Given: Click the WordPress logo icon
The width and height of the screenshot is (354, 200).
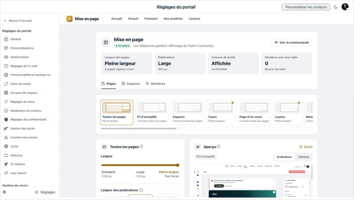Looking at the screenshot, I should click(4, 192).
